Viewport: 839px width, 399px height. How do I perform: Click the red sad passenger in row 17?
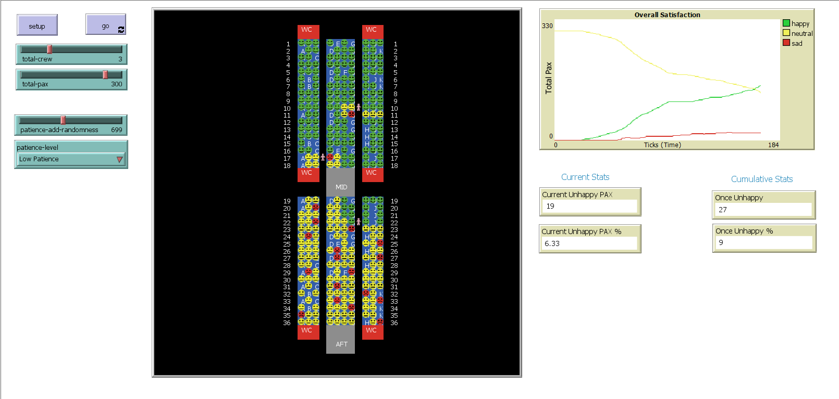[x=330, y=157]
